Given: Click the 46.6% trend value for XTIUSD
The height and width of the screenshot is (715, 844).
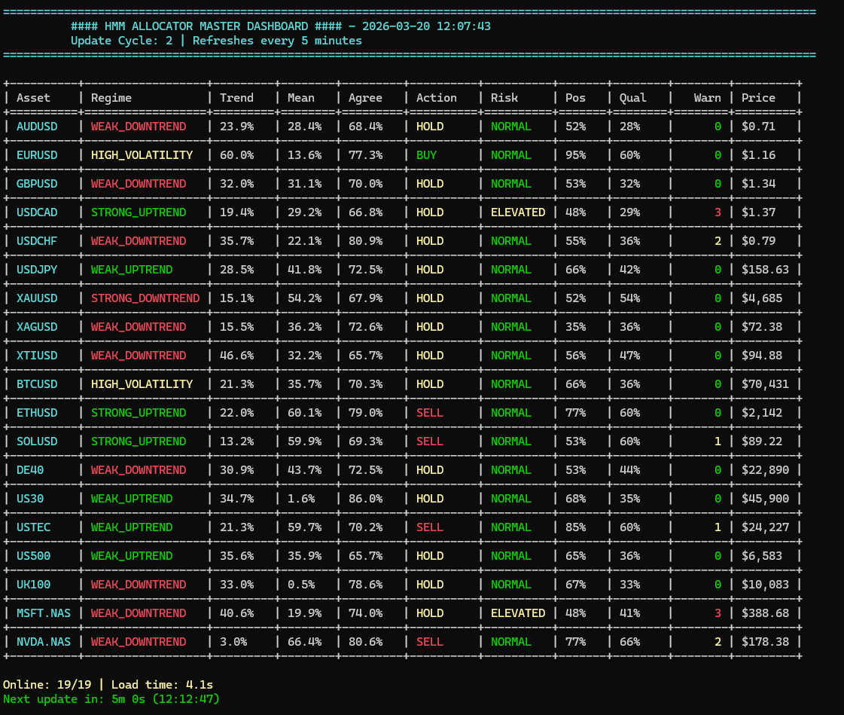Looking at the screenshot, I should pos(237,356).
